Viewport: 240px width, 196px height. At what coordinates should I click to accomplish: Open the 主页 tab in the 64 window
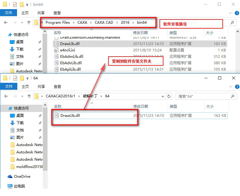coord(25,86)
